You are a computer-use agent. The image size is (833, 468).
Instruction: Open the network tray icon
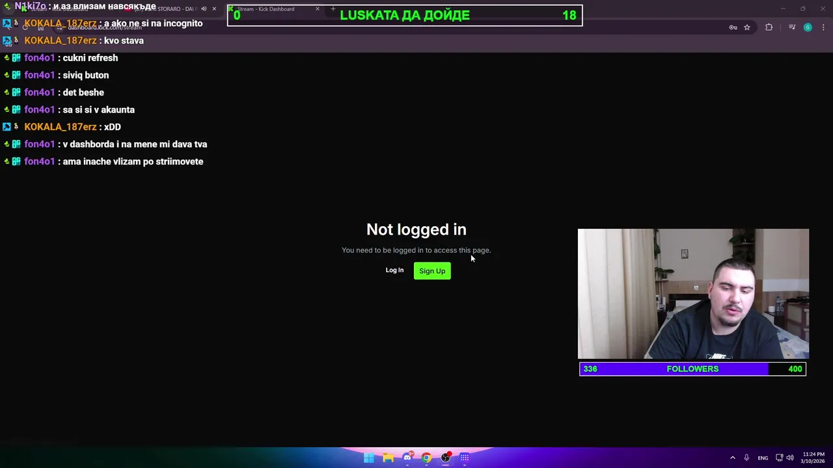click(x=780, y=458)
